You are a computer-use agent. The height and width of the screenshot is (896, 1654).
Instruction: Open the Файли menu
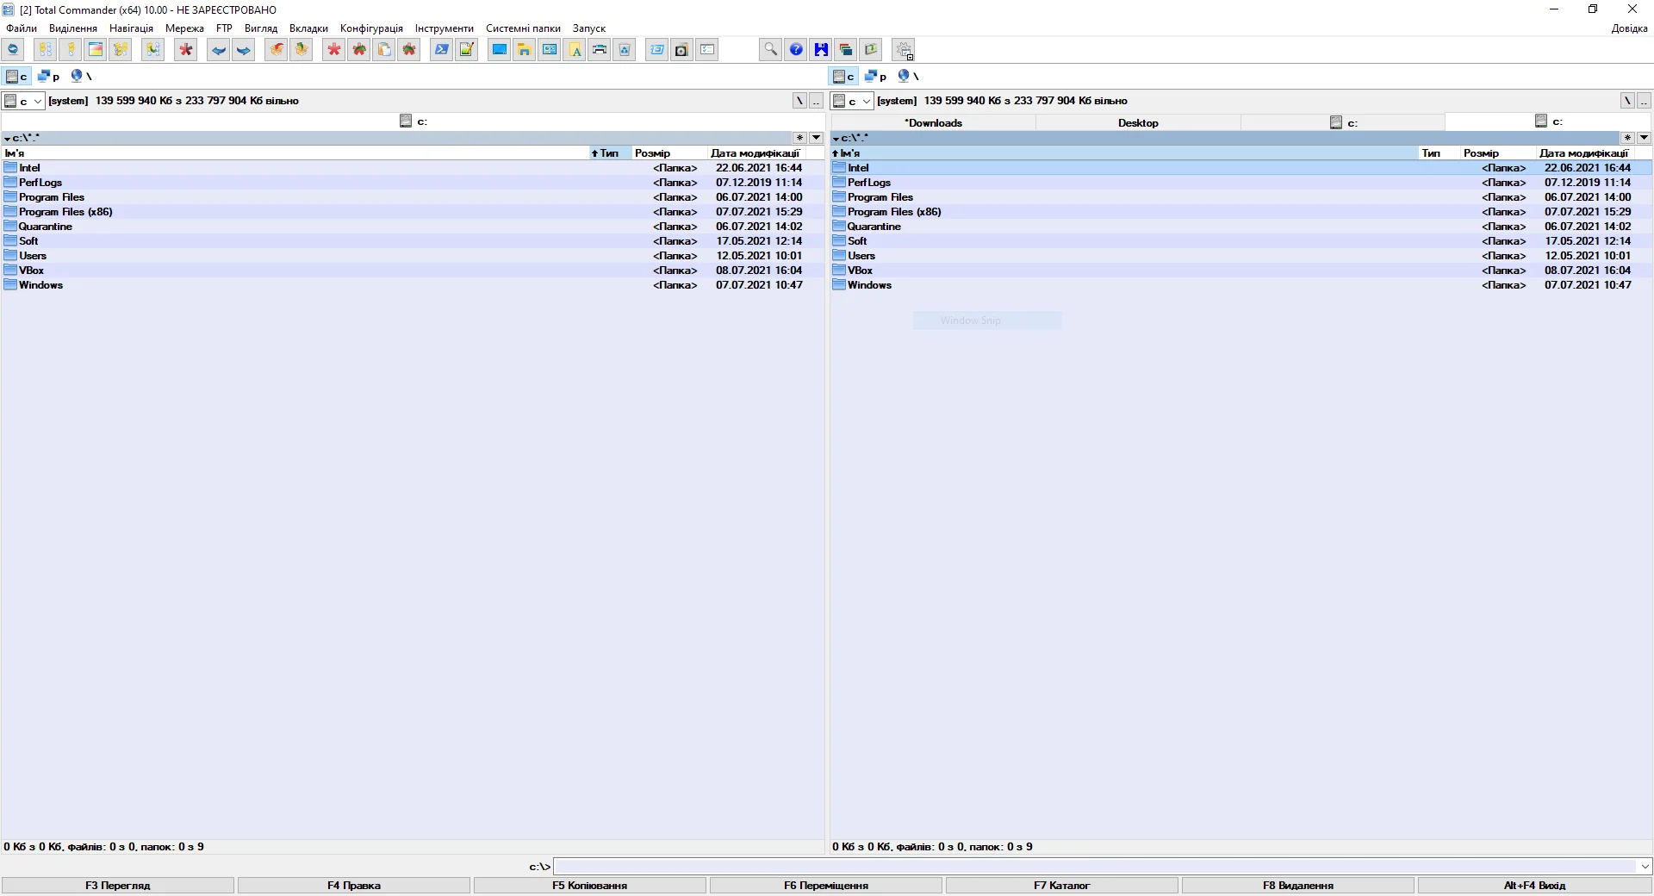coord(22,28)
